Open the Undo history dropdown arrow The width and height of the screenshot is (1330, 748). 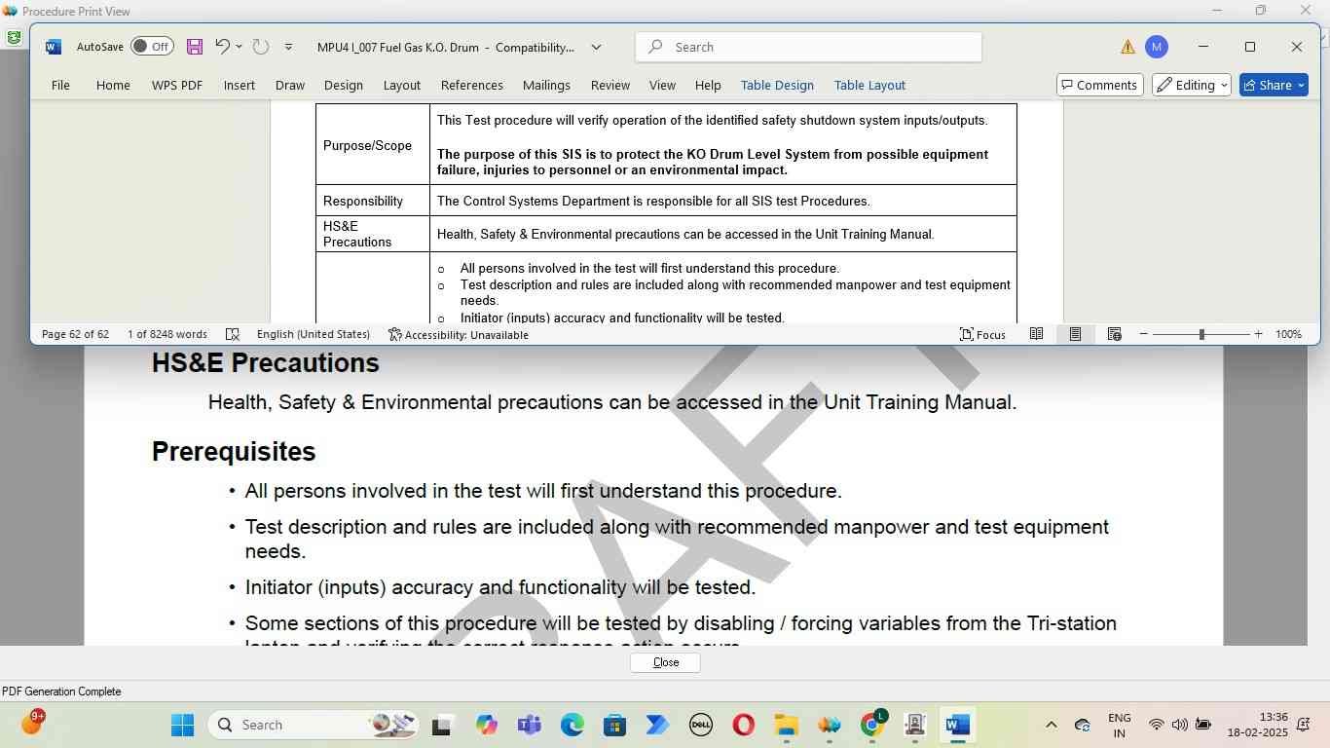click(x=239, y=47)
